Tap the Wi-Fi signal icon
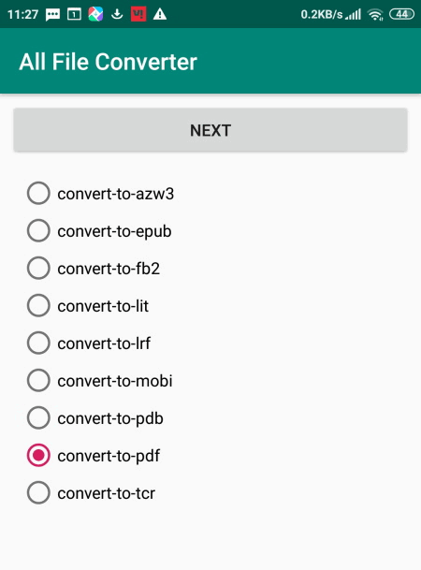The width and height of the screenshot is (421, 570). pos(375,15)
